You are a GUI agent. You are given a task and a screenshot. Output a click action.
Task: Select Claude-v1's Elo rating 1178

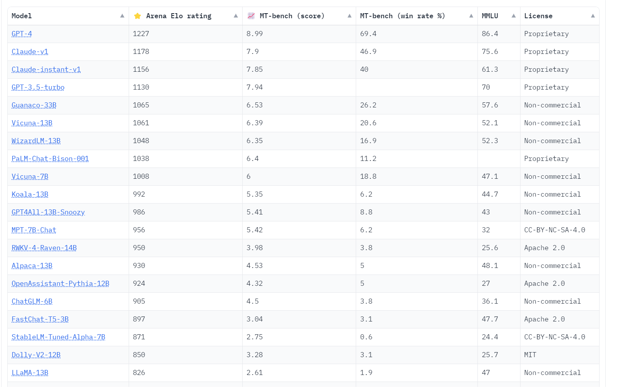pos(141,52)
